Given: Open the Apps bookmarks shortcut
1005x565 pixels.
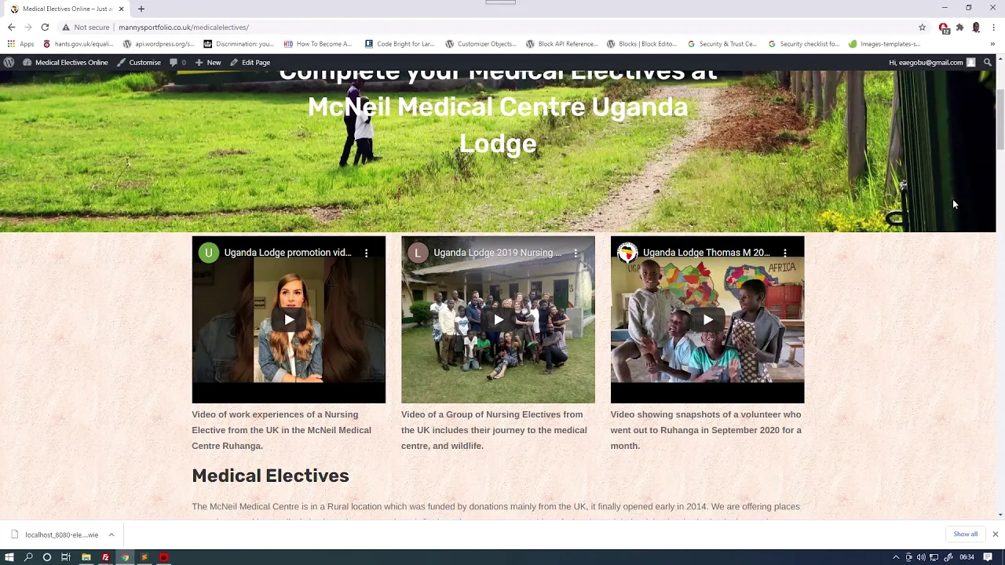Looking at the screenshot, I should [x=21, y=44].
